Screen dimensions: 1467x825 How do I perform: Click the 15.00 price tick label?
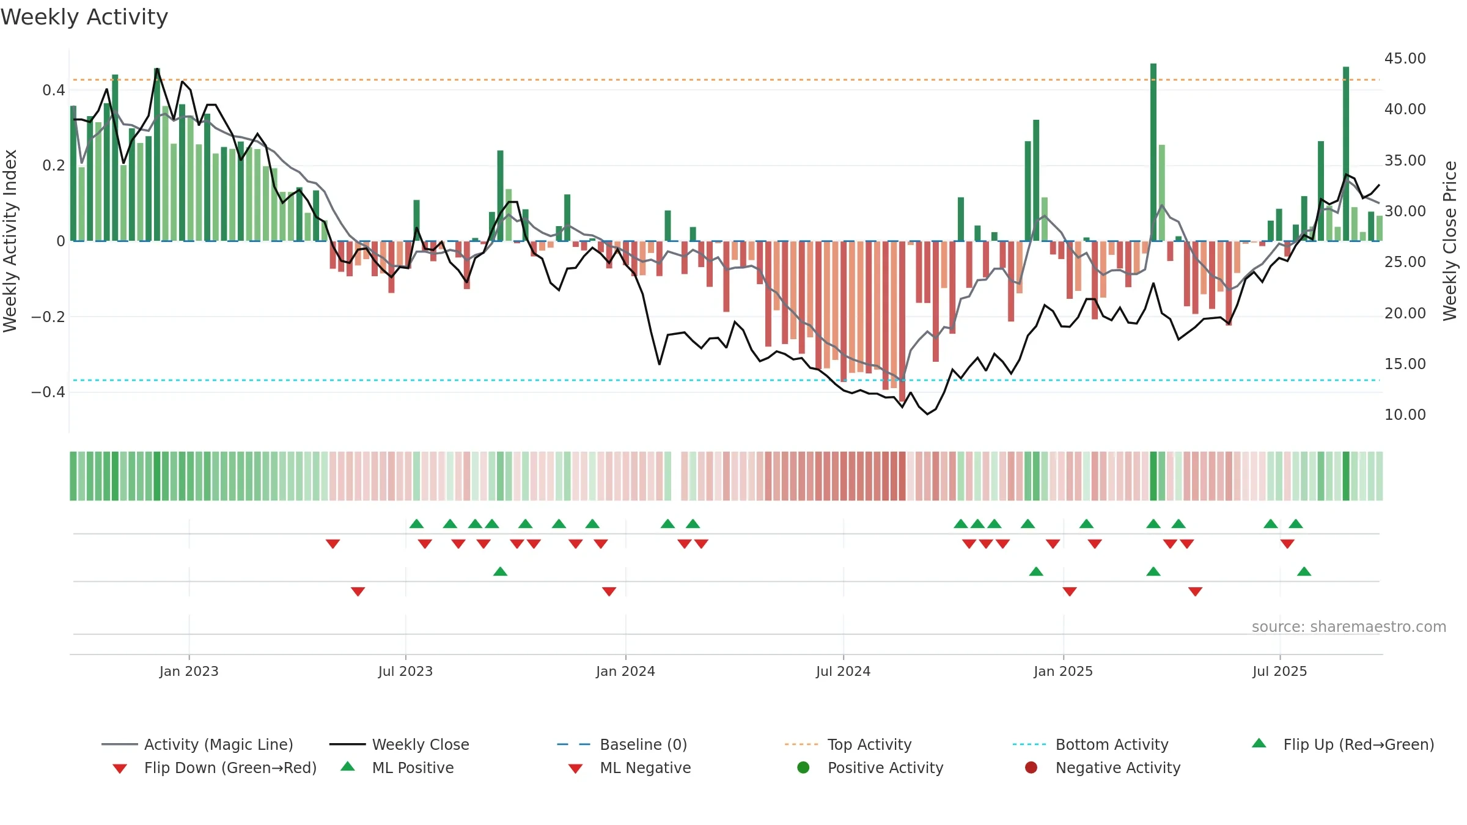coord(1405,364)
